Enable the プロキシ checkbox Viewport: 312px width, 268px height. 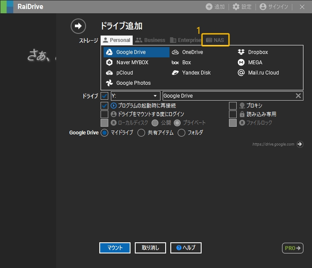[232, 105]
